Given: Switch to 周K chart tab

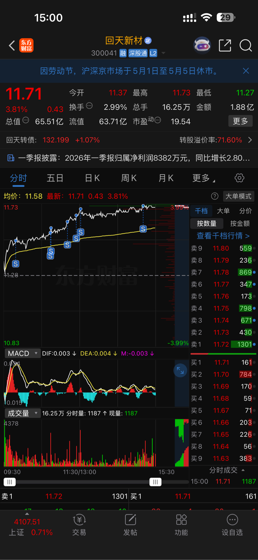Looking at the screenshot, I should (129, 178).
